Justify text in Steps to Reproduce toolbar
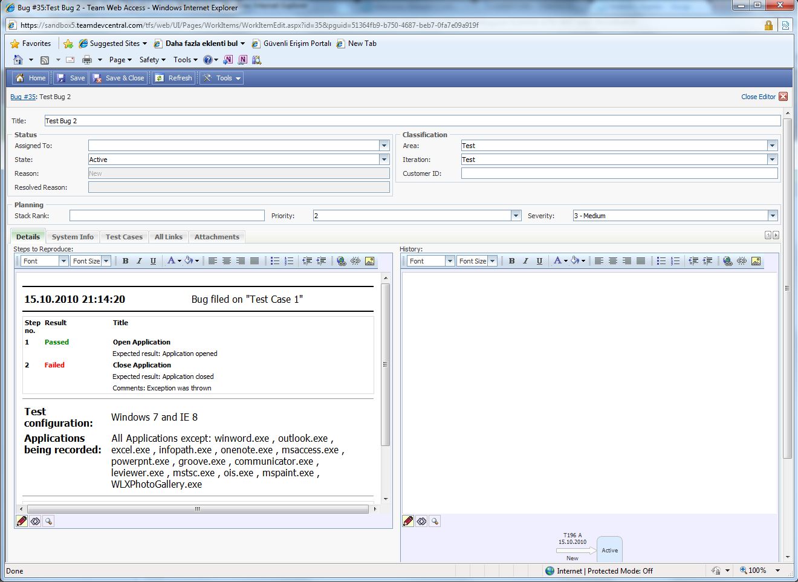Screen dimensions: 798x582 255,261
